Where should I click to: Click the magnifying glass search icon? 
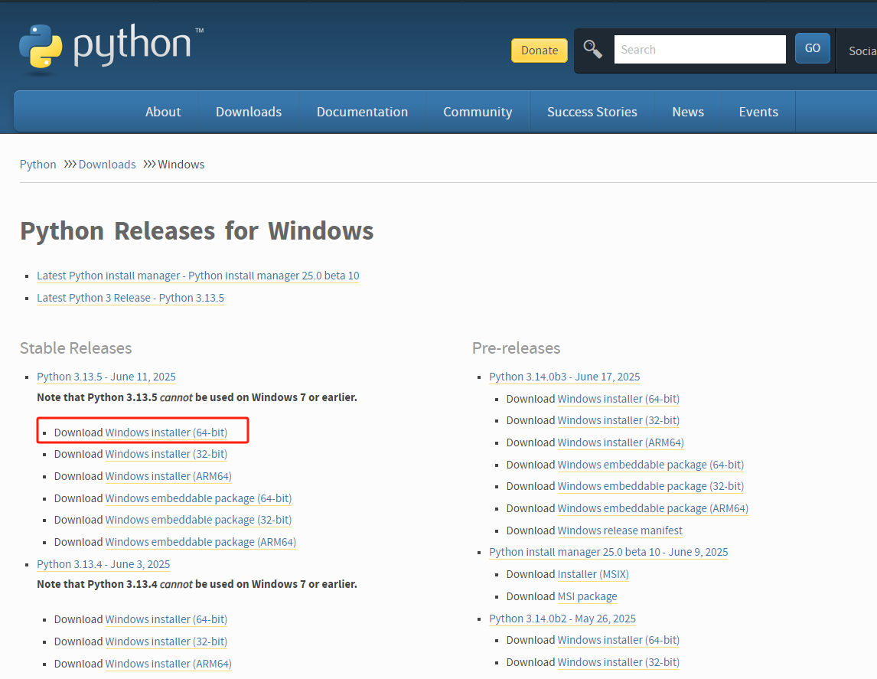click(x=593, y=49)
